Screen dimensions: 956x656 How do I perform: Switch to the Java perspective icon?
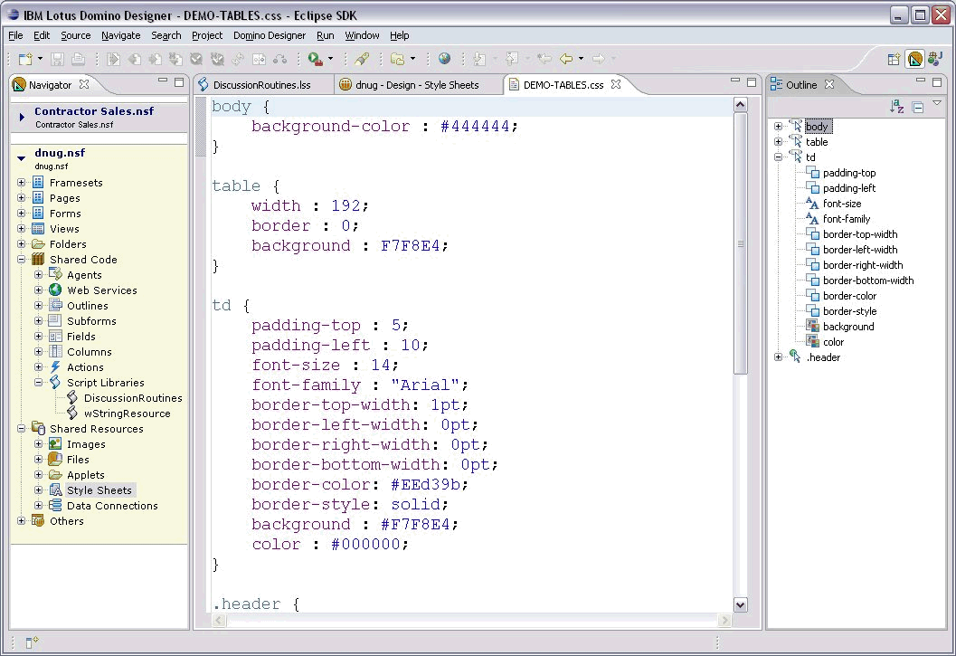(935, 59)
